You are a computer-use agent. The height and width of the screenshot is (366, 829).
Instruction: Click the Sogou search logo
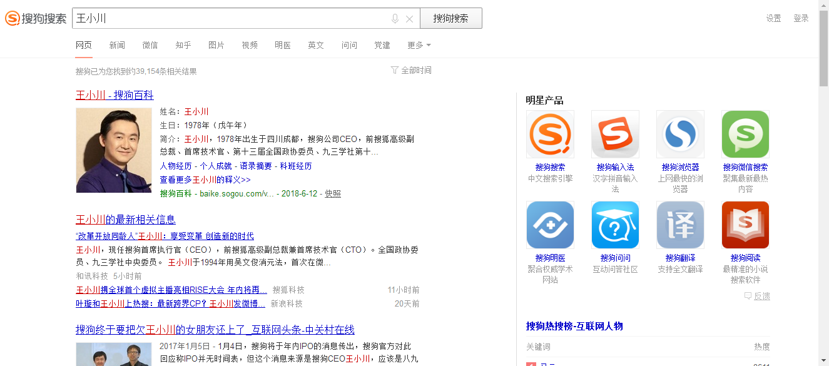(x=35, y=19)
